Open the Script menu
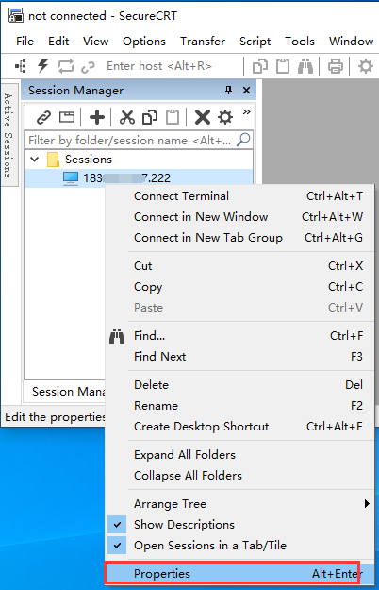 click(255, 41)
